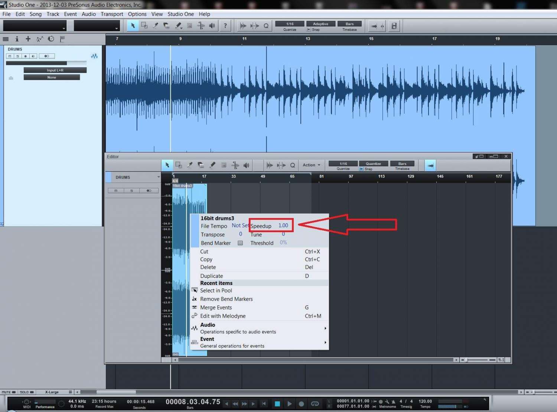Screen dimensions: 557x412
Task: Click the Input L+R button
Action: [x=55, y=70]
